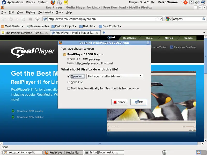Open the Games nav tab
This screenshot has width=207, height=155.
[x=188, y=38]
